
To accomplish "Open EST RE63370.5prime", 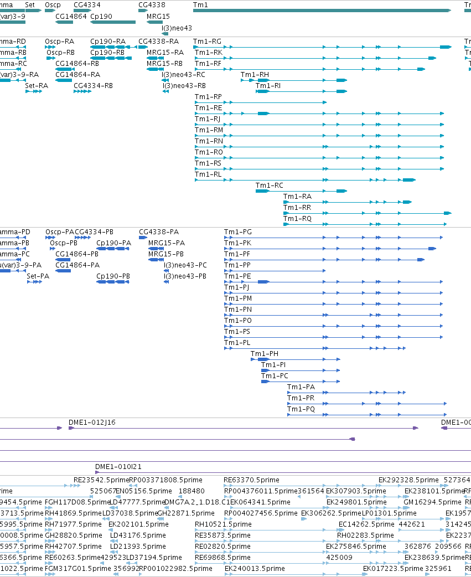I will click(251, 480).
